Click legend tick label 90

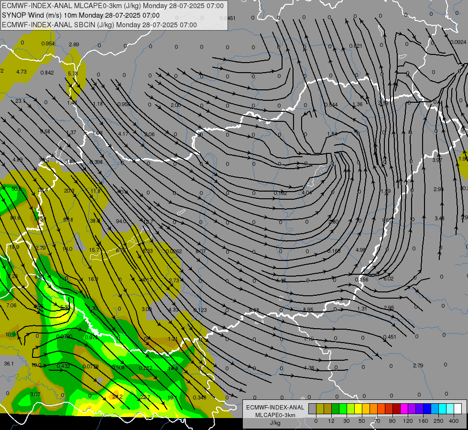point(392,421)
